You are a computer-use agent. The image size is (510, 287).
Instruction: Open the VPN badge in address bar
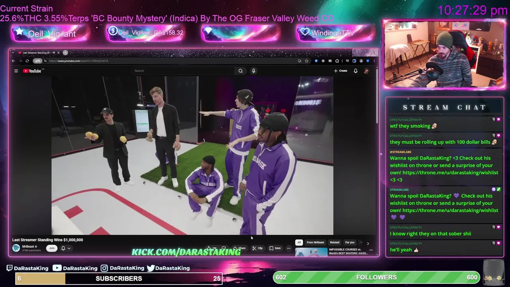(x=37, y=61)
